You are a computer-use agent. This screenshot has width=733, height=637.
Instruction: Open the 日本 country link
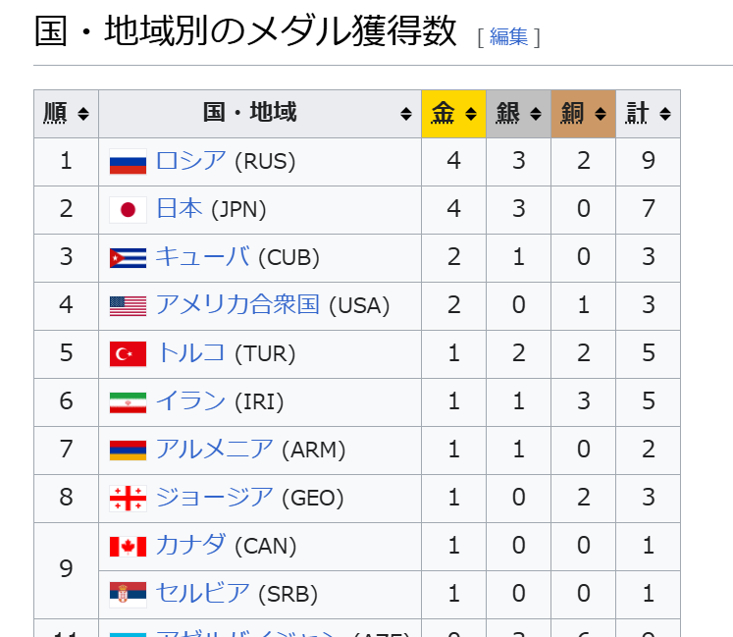179,209
